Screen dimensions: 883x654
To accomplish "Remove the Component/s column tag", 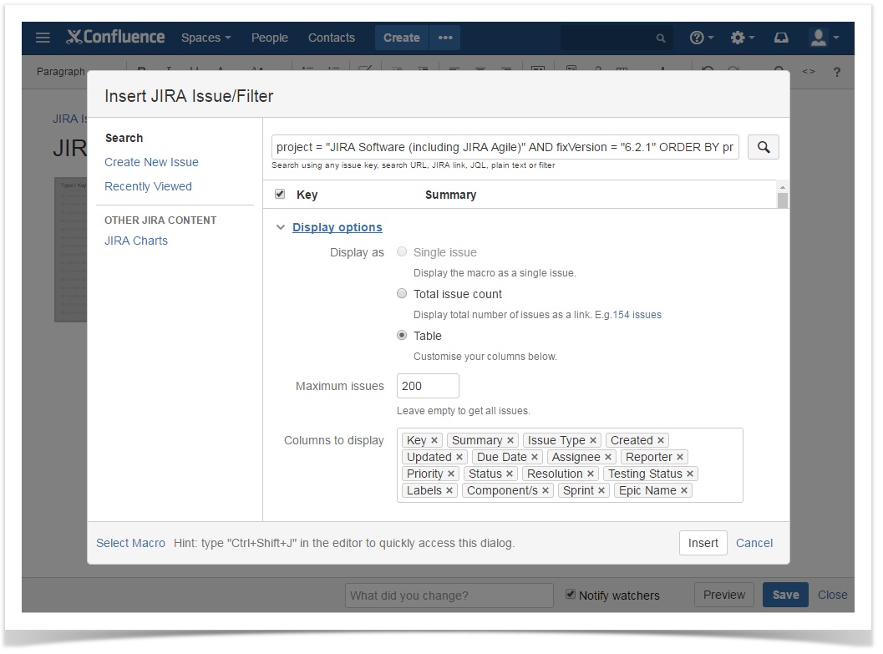I will coord(546,491).
